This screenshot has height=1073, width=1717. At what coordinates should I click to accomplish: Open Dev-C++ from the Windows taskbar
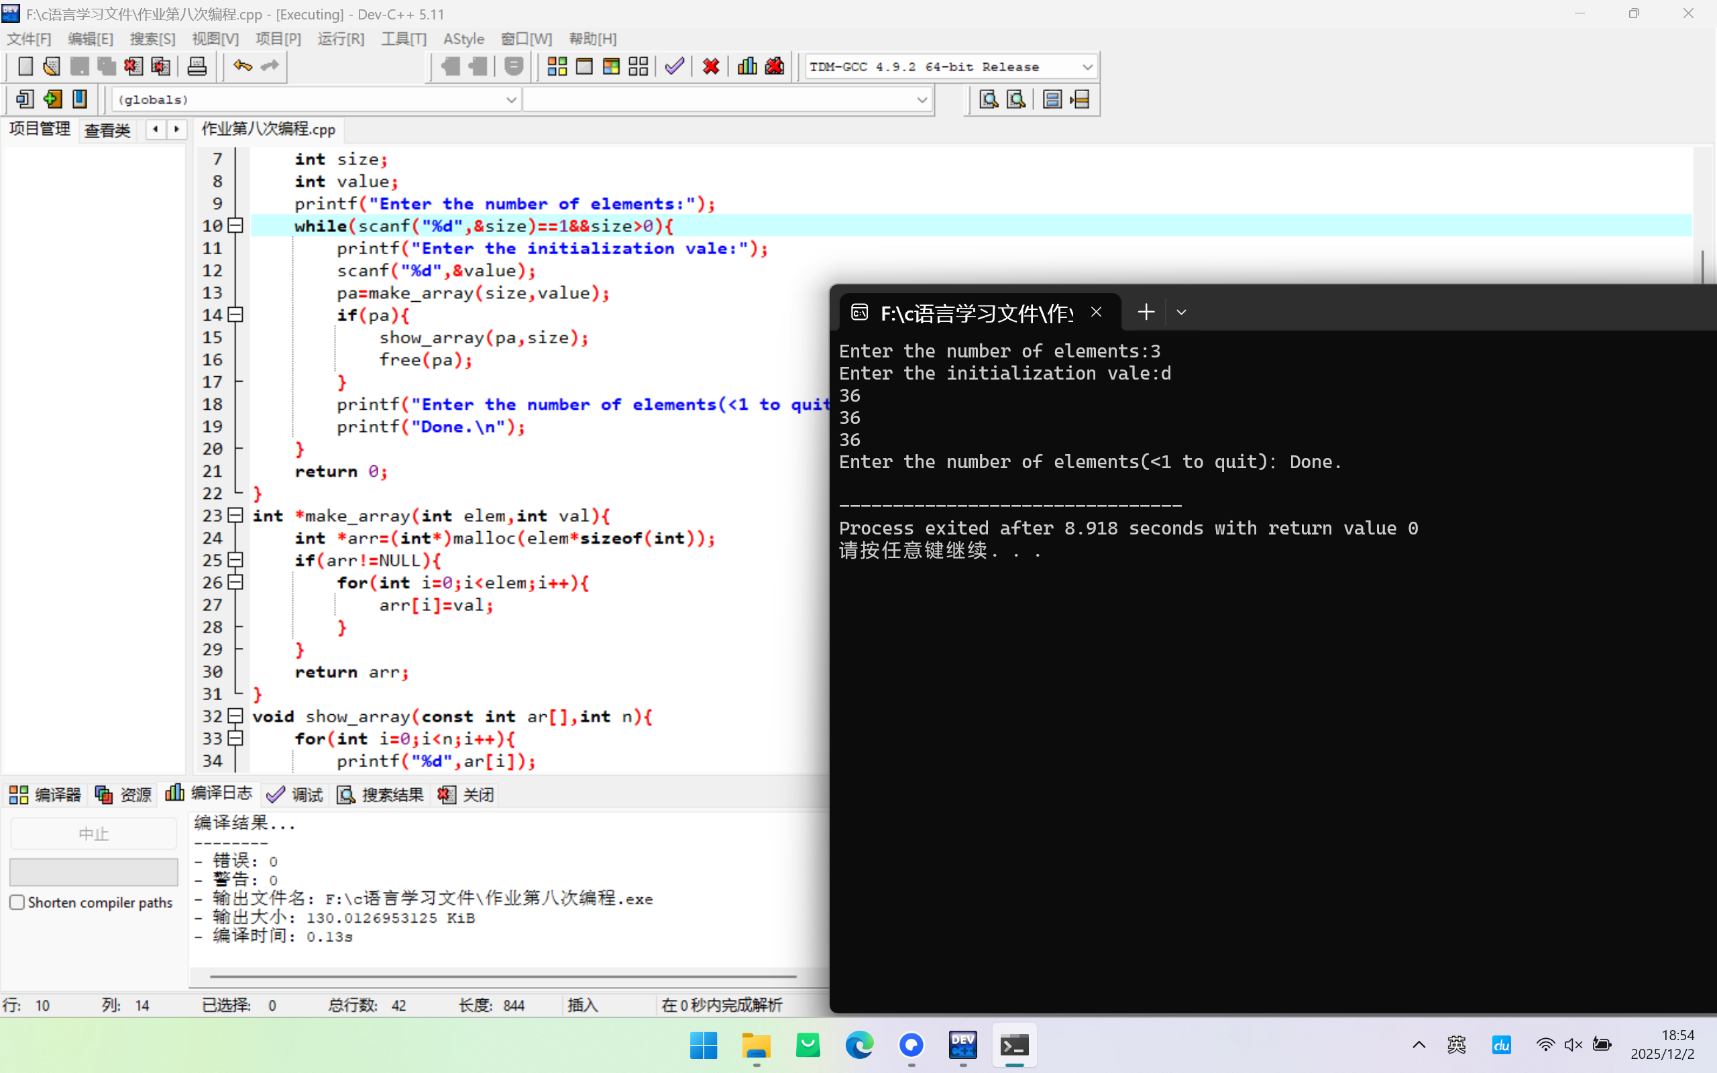click(x=963, y=1045)
